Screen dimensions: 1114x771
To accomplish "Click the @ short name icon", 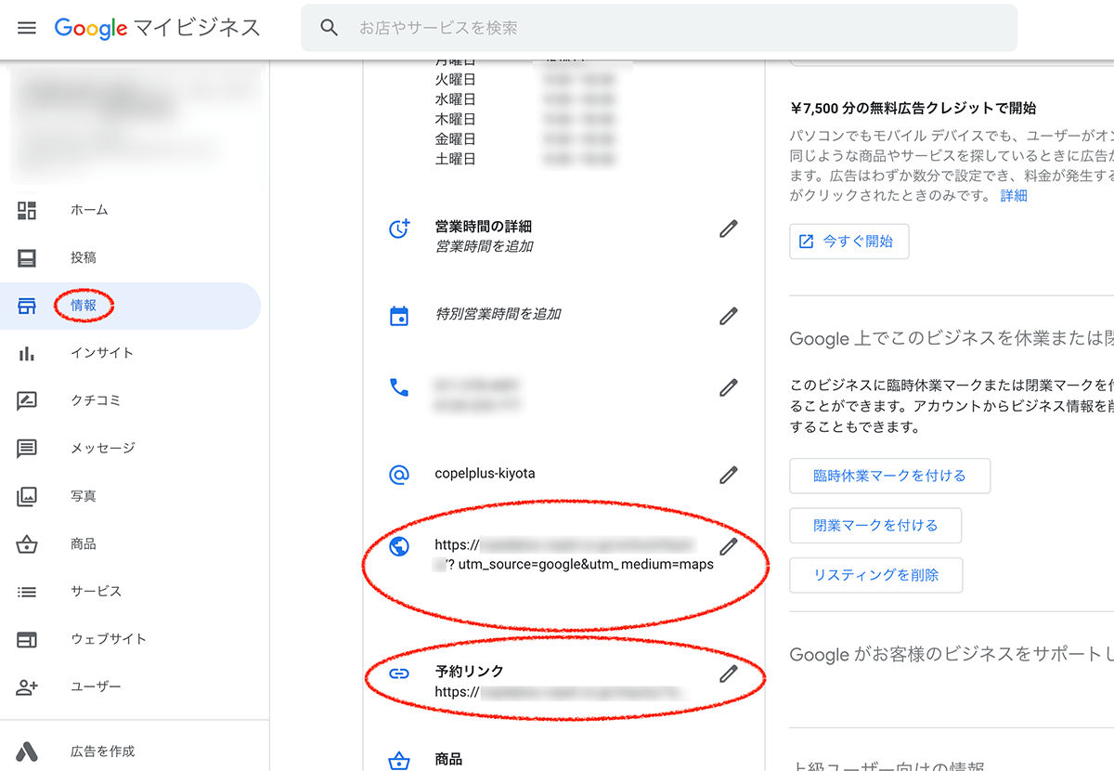I will click(x=399, y=475).
